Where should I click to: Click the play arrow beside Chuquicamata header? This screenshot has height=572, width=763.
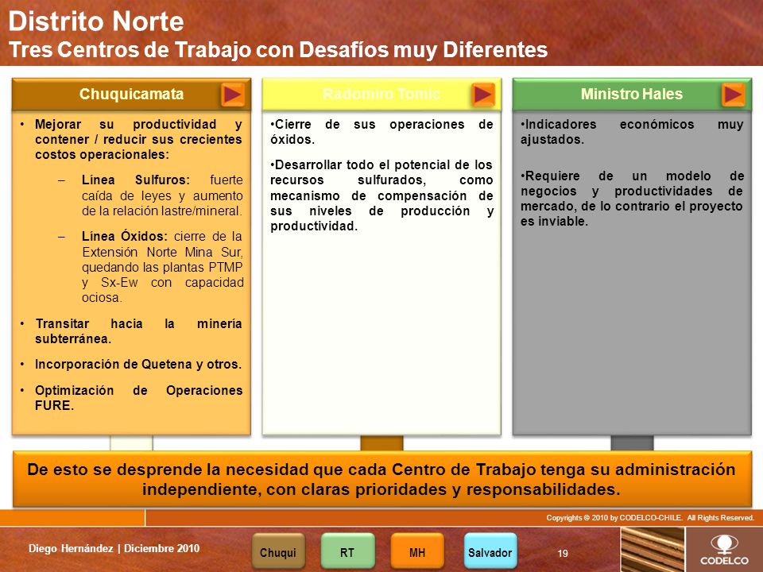click(x=233, y=95)
